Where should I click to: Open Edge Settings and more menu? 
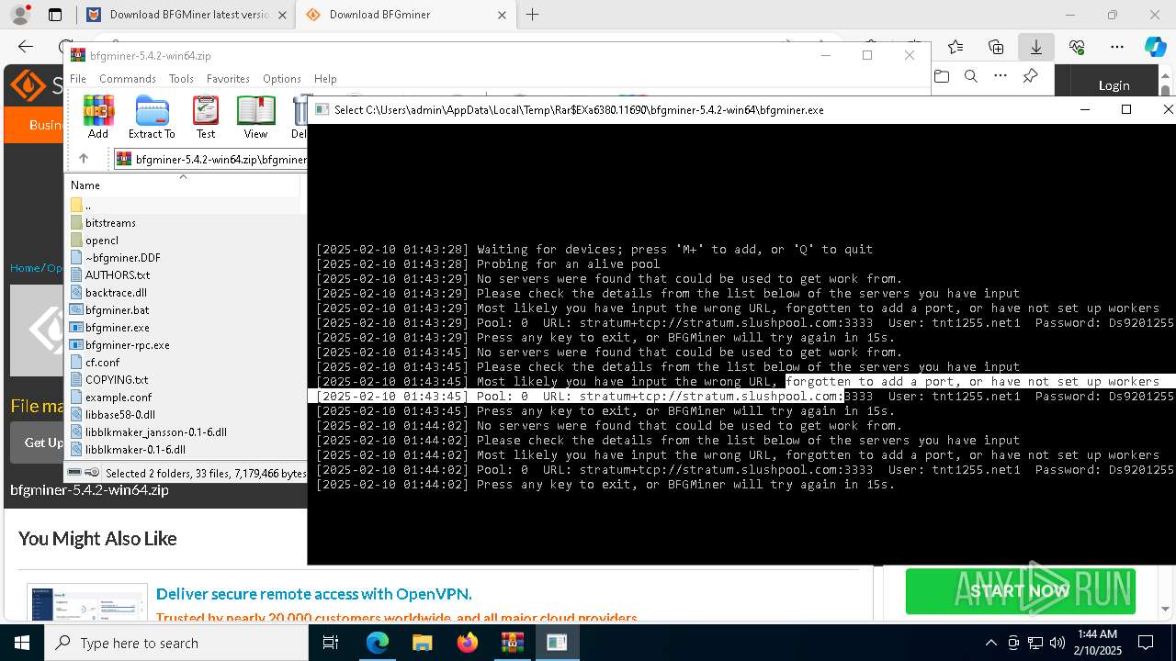tap(1117, 47)
